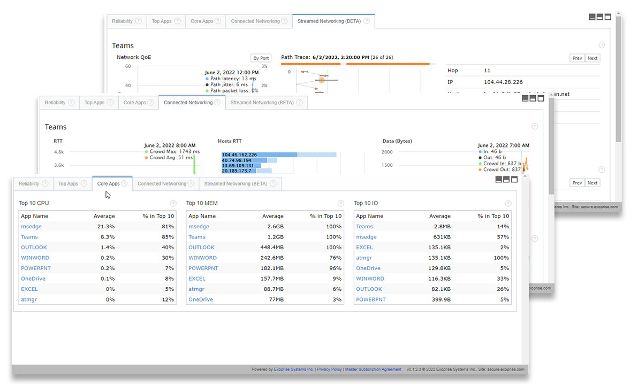The image size is (638, 386).
Task: Choose third layout icon in back window
Action: coord(608,17)
